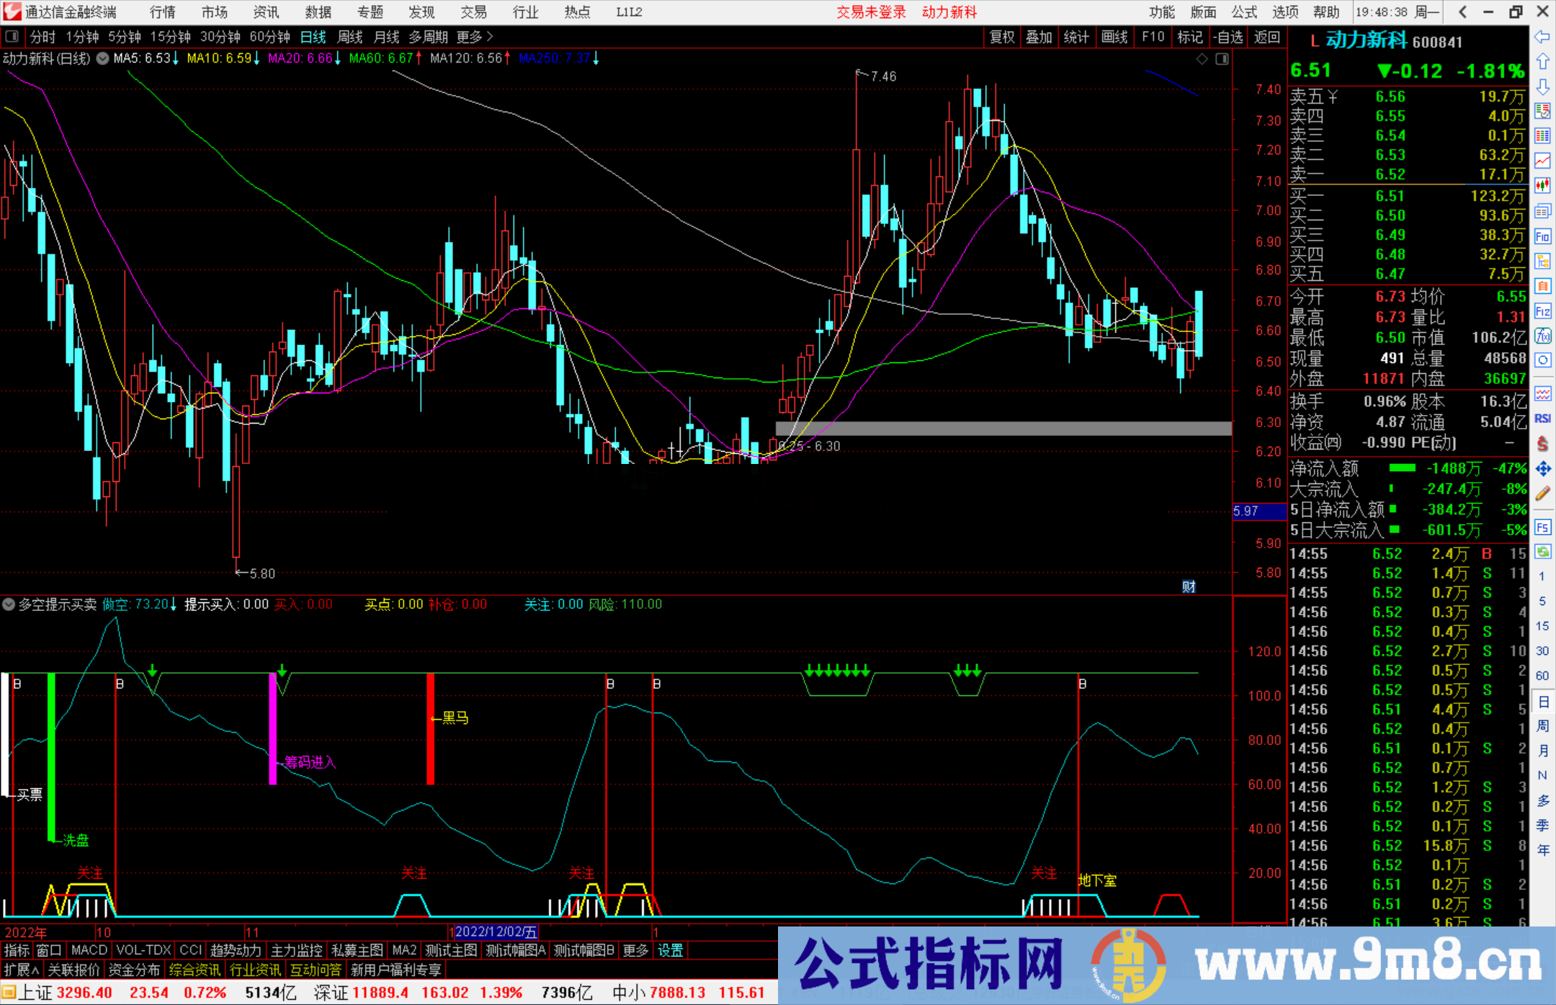Toggle the diamond marker icon above chart
1556x1005 pixels.
(1202, 59)
